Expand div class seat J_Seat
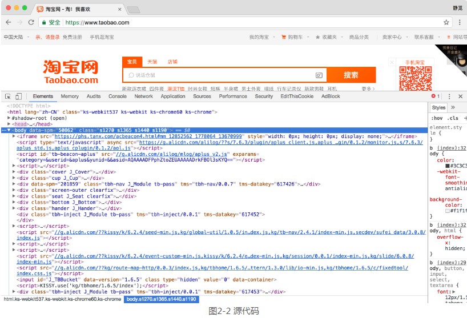Viewport: 467px width, 318px height. pyautogui.click(x=14, y=196)
